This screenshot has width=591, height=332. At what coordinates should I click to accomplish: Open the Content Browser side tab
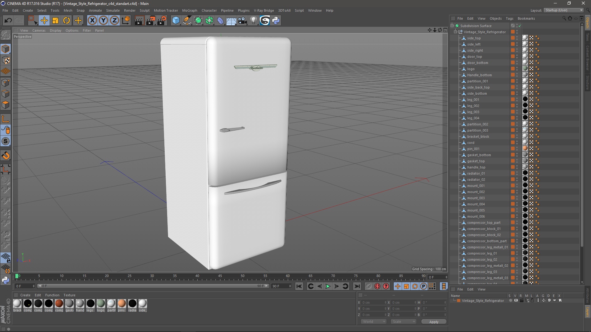587,58
